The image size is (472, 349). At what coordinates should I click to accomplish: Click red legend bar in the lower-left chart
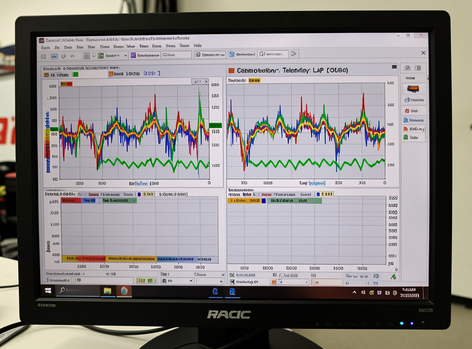71,200
